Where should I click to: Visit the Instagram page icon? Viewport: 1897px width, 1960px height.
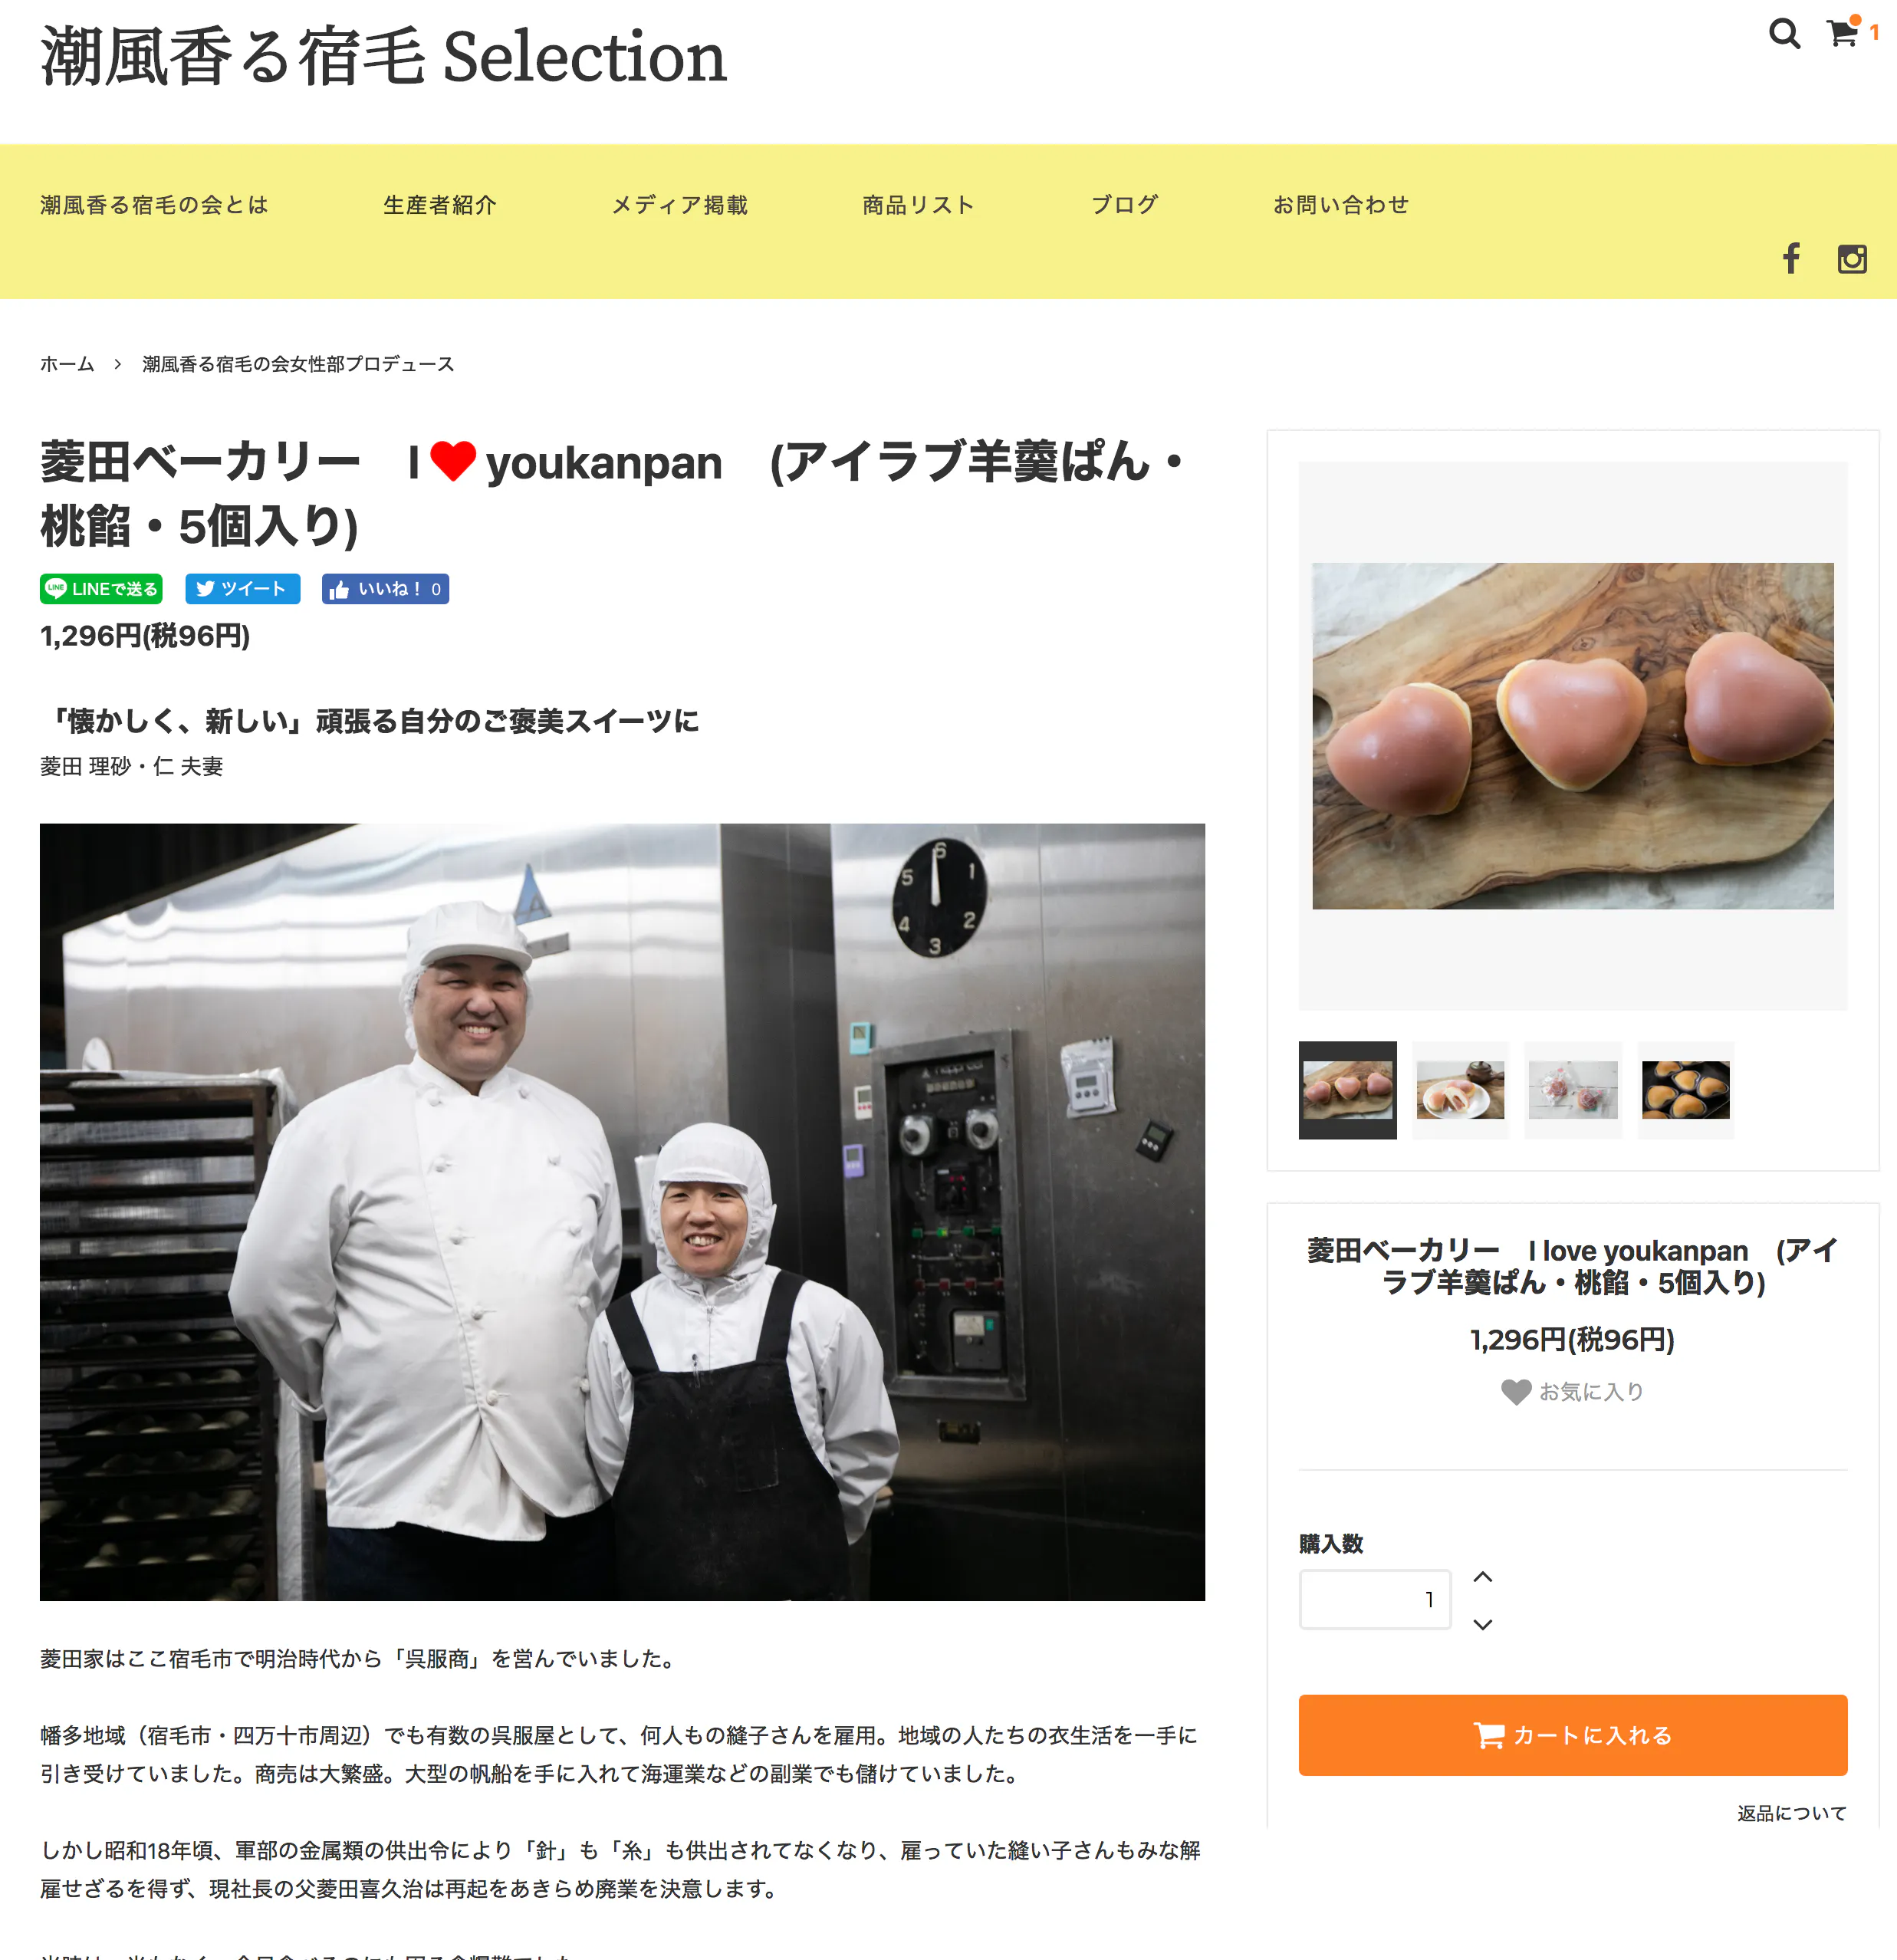coord(1852,259)
